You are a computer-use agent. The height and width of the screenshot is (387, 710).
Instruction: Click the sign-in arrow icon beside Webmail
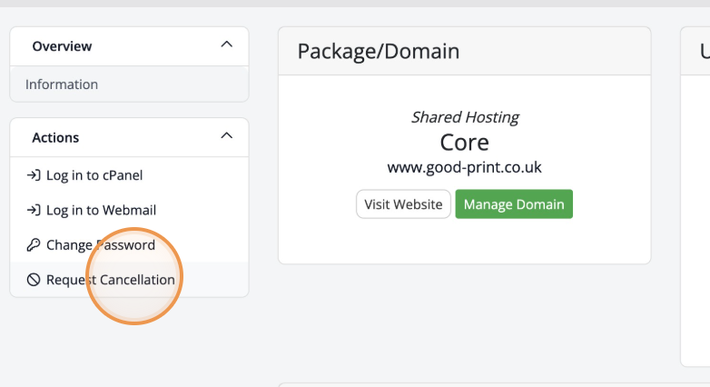[x=34, y=210]
